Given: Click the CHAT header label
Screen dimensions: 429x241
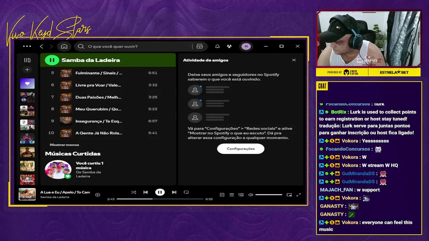Looking at the screenshot, I should 322,86.
